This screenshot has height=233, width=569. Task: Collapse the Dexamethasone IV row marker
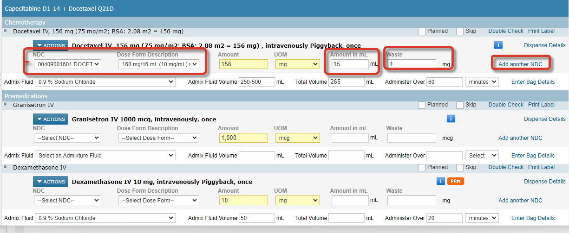point(6,167)
